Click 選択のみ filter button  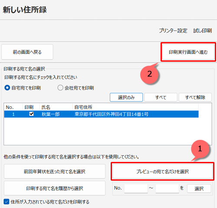[126, 97]
